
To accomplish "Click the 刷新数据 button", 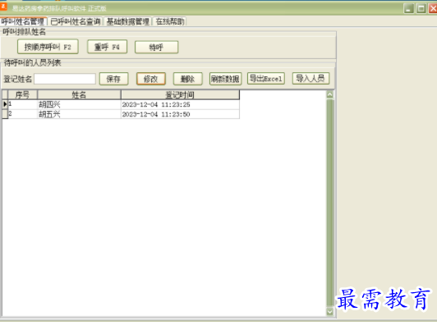I will pos(225,79).
